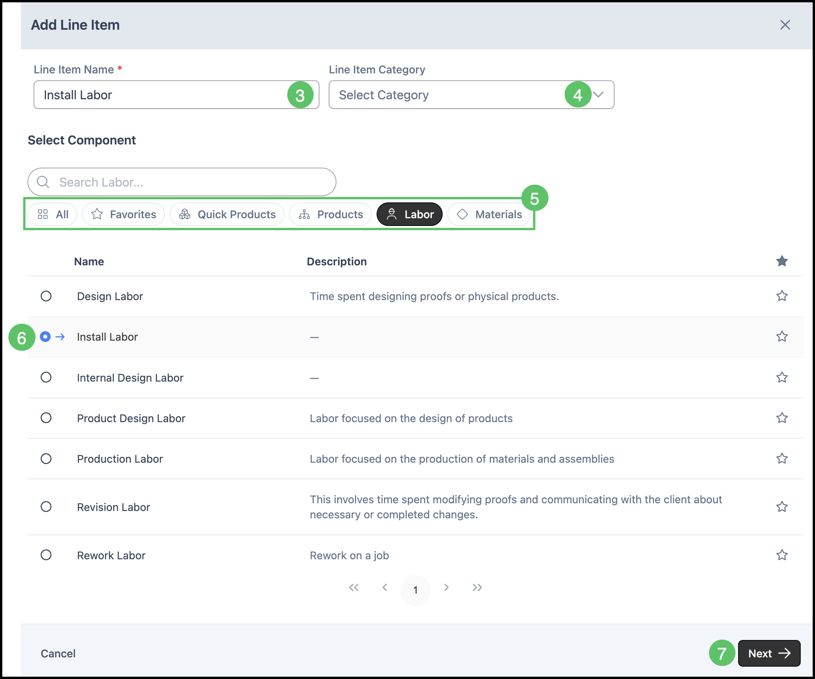Go to next page chevron
The height and width of the screenshot is (679, 815).
point(446,587)
